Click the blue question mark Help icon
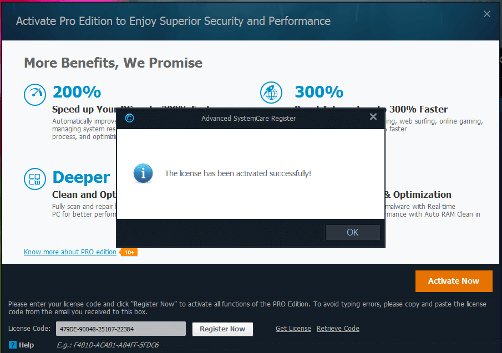Screen dimensions: 502x353 click(x=13, y=345)
